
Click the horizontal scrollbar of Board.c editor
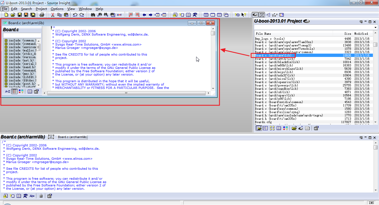click(126, 93)
